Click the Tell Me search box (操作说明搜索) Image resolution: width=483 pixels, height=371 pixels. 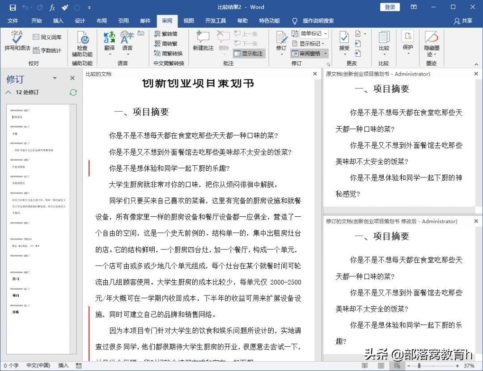coord(318,21)
